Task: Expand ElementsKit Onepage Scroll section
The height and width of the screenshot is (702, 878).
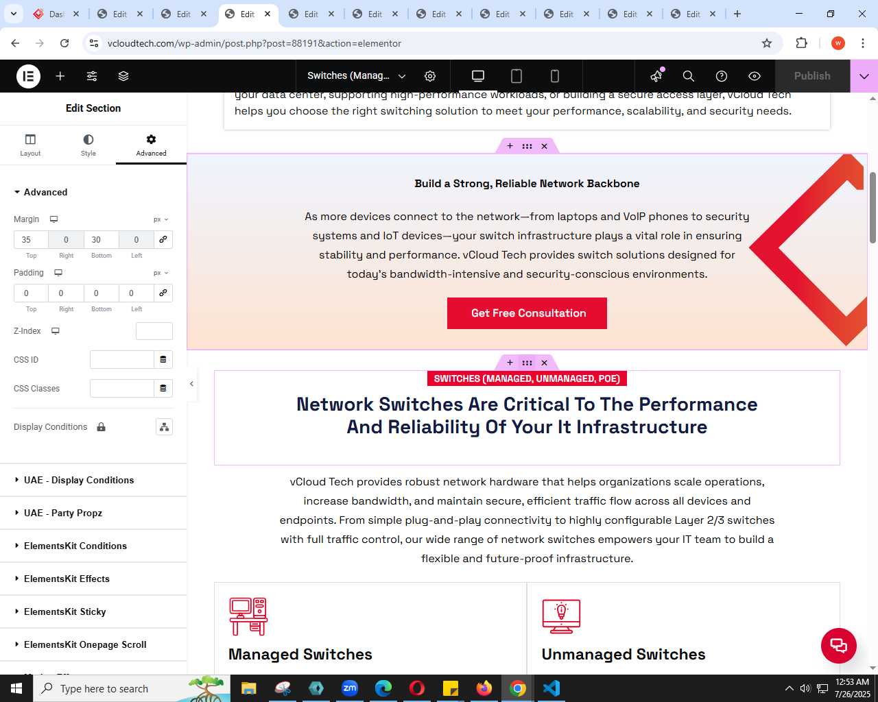Action: [93, 644]
